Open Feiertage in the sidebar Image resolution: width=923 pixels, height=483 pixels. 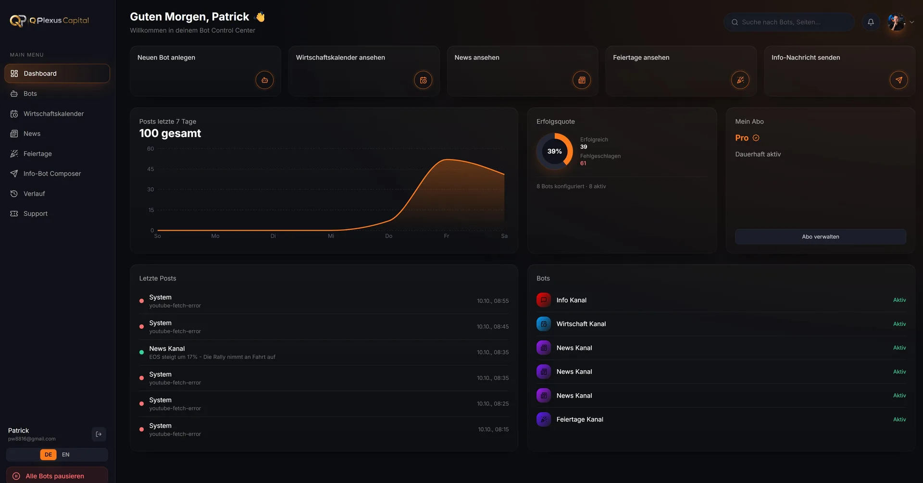tap(57, 154)
